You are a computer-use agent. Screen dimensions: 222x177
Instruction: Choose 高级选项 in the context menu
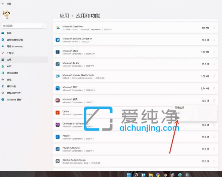(179, 108)
